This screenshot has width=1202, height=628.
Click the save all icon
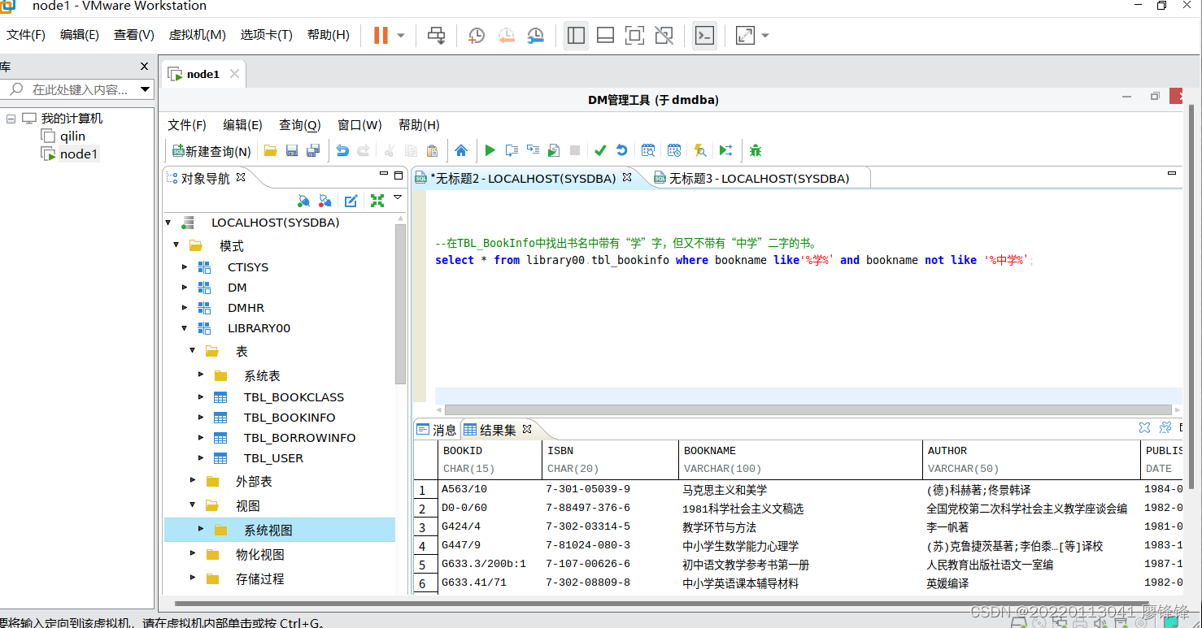tap(313, 150)
